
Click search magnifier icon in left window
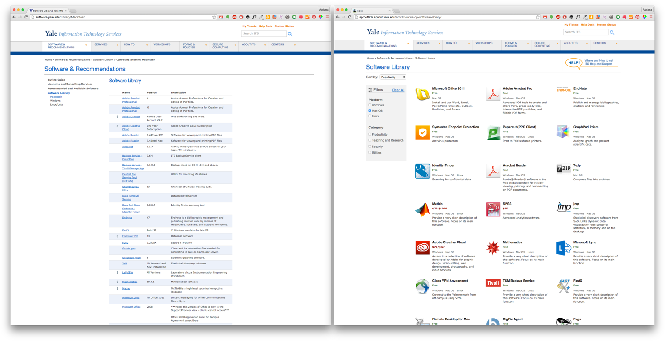coord(290,34)
